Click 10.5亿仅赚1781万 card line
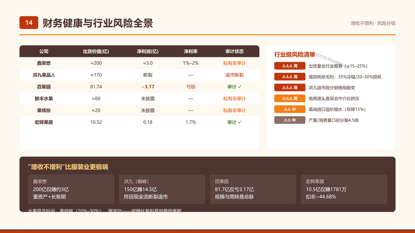The width and height of the screenshot is (415, 233). [326, 189]
